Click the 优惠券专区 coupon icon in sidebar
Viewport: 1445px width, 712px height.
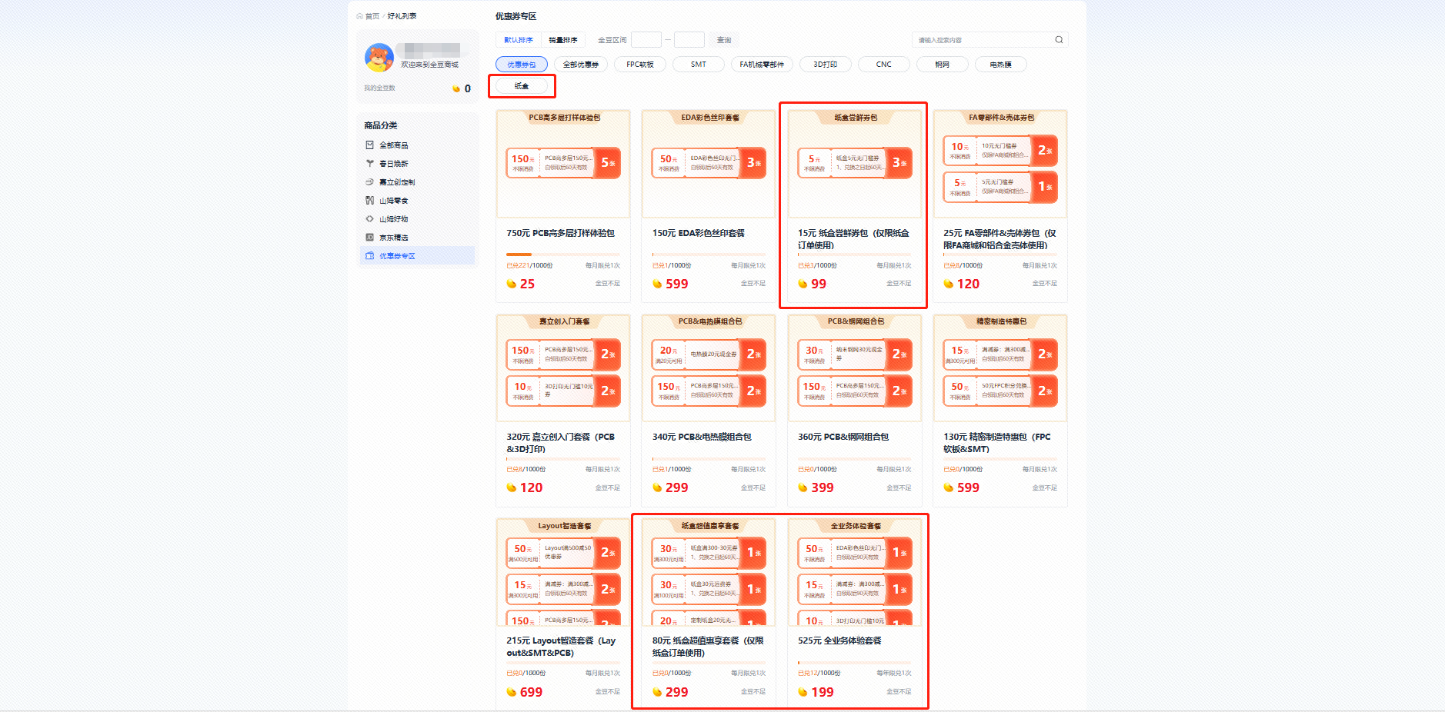pos(370,256)
